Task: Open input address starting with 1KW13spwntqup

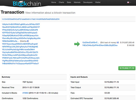Action: (x=20, y=44)
